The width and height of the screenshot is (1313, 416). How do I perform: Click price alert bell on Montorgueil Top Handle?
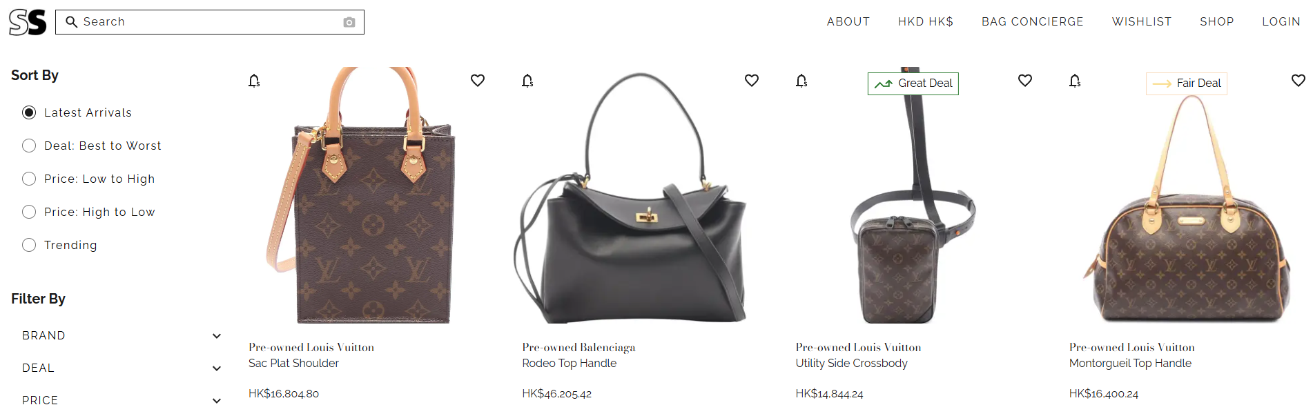[1075, 81]
